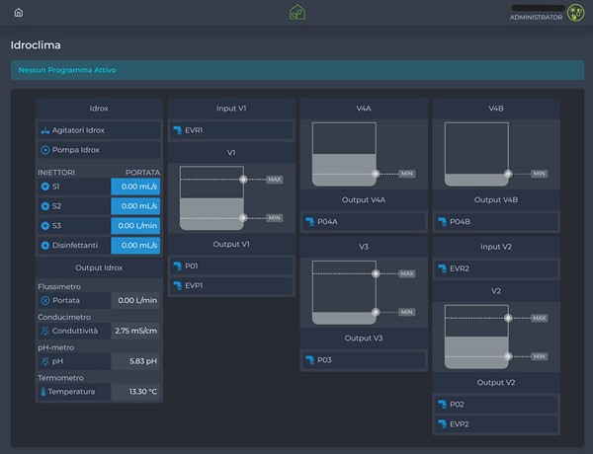Select the S3 flow rate value

coord(134,225)
